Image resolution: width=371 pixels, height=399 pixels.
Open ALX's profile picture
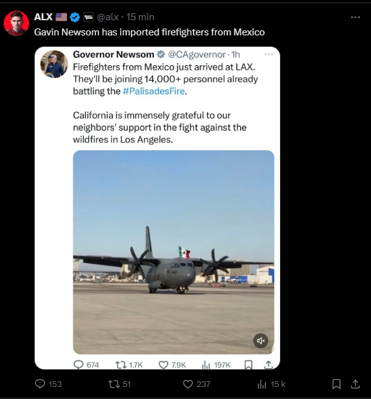coord(16,23)
